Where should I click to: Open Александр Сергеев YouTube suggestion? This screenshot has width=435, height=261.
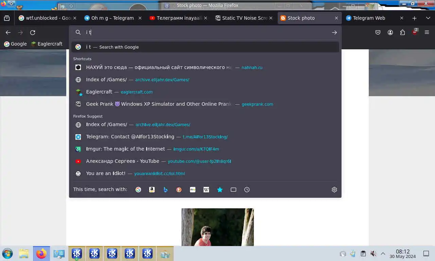click(205, 161)
